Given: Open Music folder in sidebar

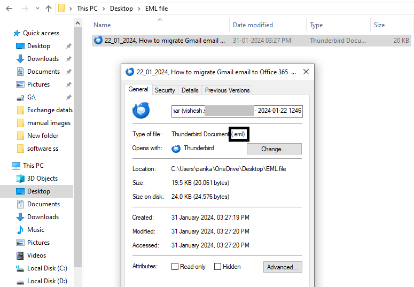Looking at the screenshot, I should point(36,230).
